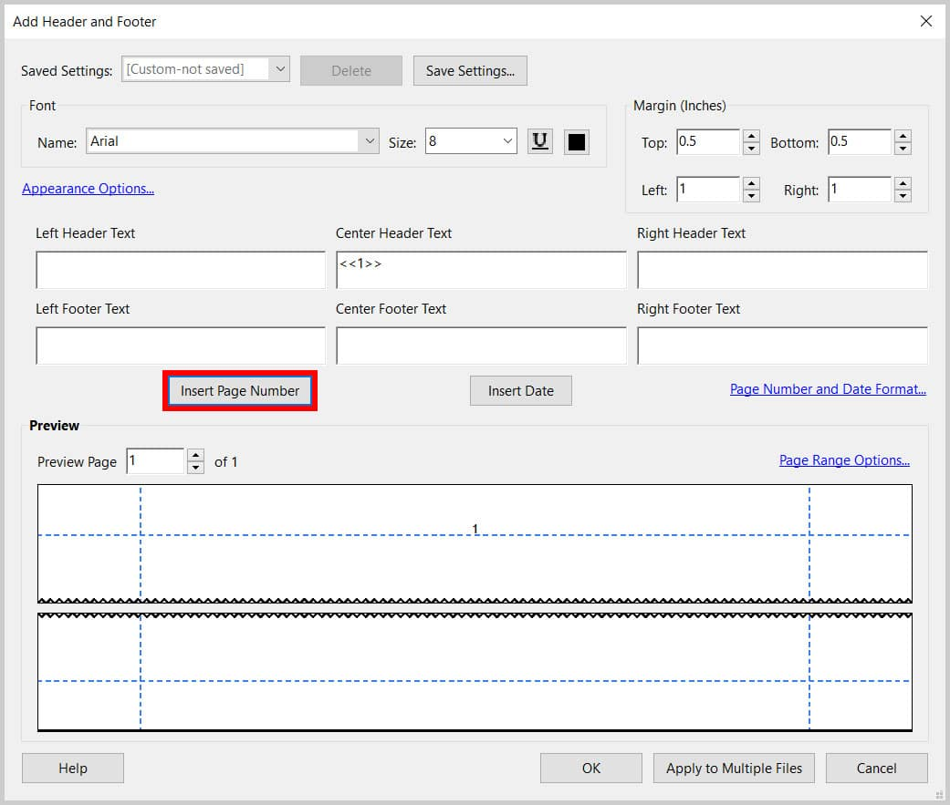Toggle underline formatting for header text
This screenshot has width=950, height=805.
539,141
